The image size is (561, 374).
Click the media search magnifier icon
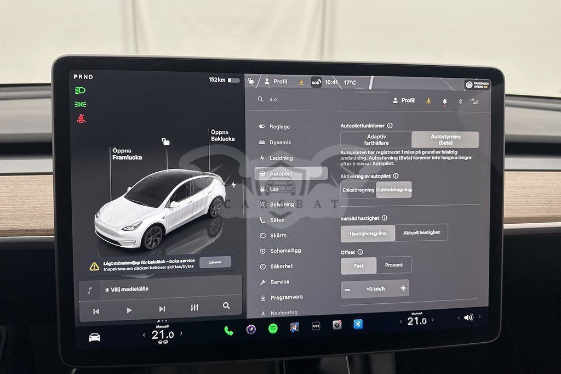pyautogui.click(x=226, y=306)
